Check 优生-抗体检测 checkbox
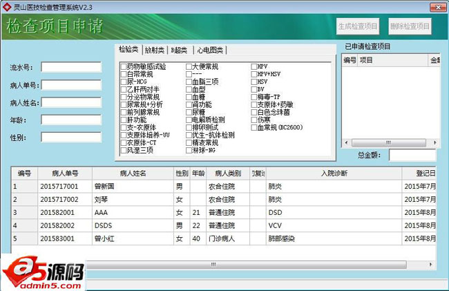The height and width of the screenshot is (291, 449). pyautogui.click(x=189, y=135)
